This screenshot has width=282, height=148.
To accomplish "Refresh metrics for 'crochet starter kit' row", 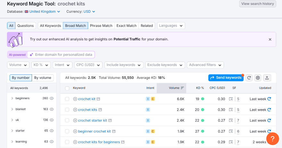I will (x=269, y=120).
